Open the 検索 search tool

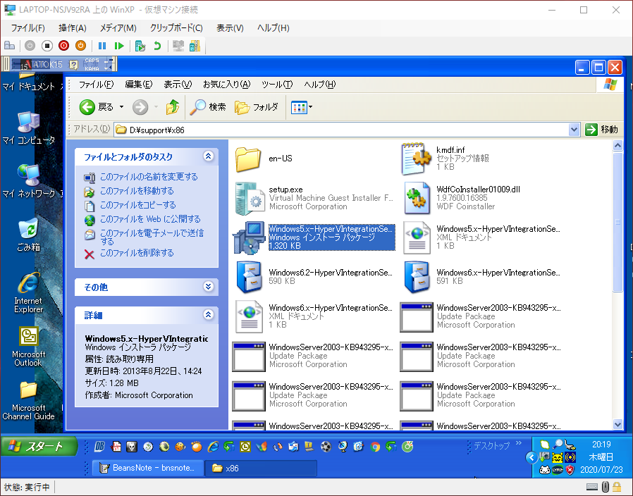point(208,107)
